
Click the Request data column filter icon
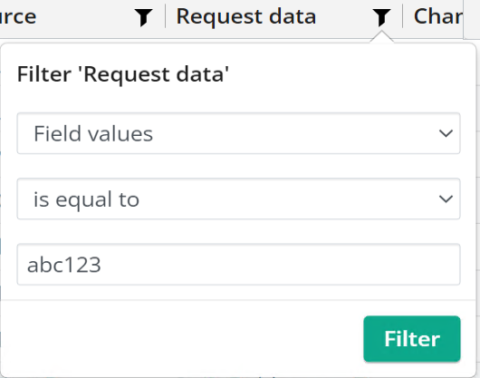point(381,17)
